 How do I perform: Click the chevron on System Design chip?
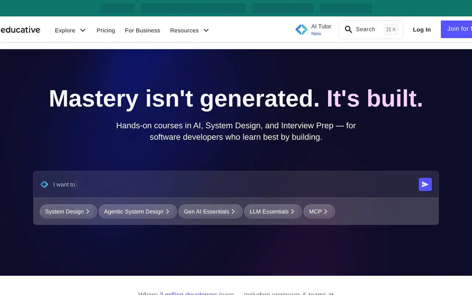[88, 211]
